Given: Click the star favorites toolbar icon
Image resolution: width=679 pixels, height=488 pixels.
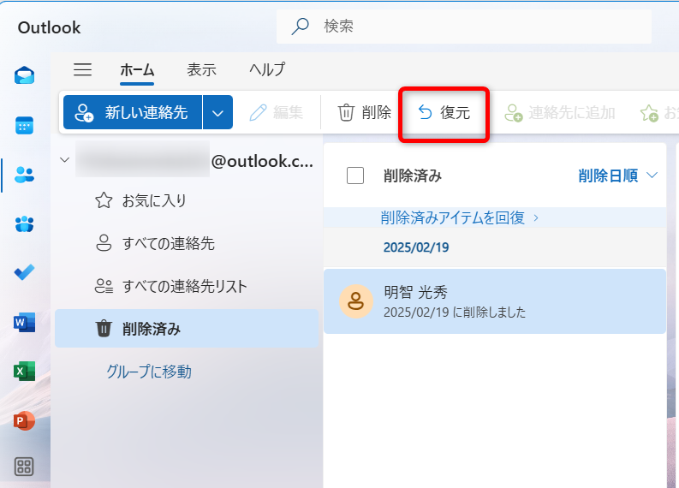Looking at the screenshot, I should point(650,113).
